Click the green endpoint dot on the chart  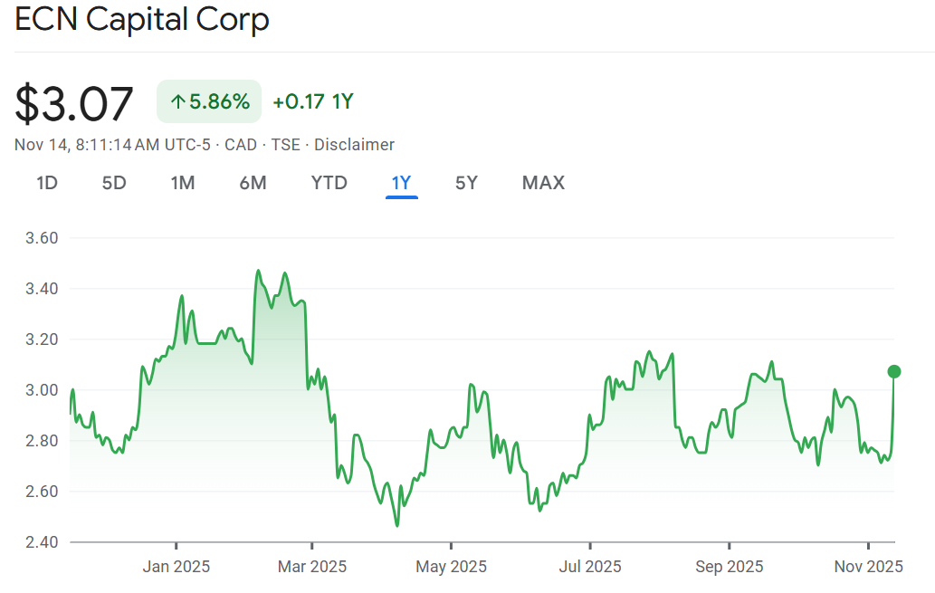(894, 371)
